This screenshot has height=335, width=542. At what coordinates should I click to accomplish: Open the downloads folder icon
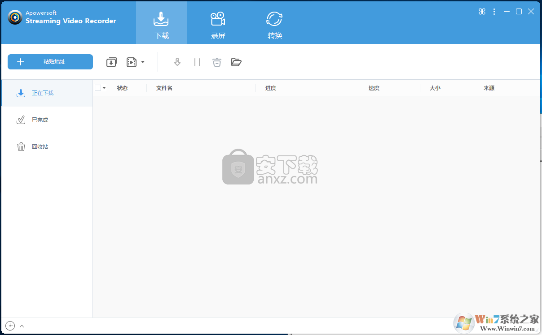click(x=237, y=62)
